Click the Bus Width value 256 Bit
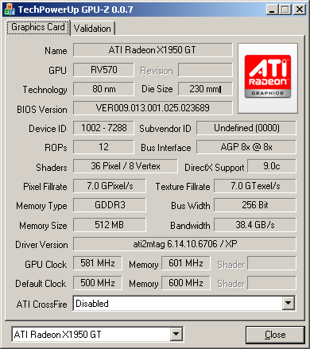 coord(255,205)
